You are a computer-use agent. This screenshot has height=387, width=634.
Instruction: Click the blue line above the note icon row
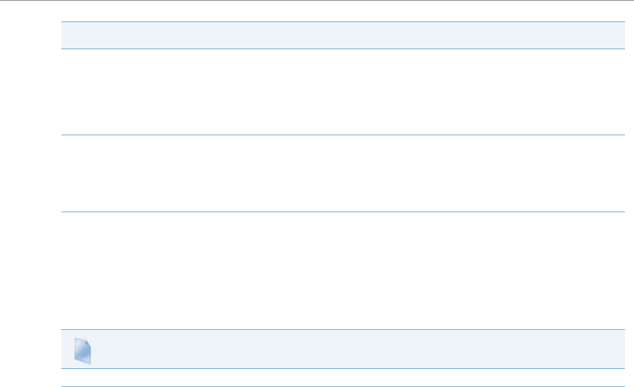339,329
